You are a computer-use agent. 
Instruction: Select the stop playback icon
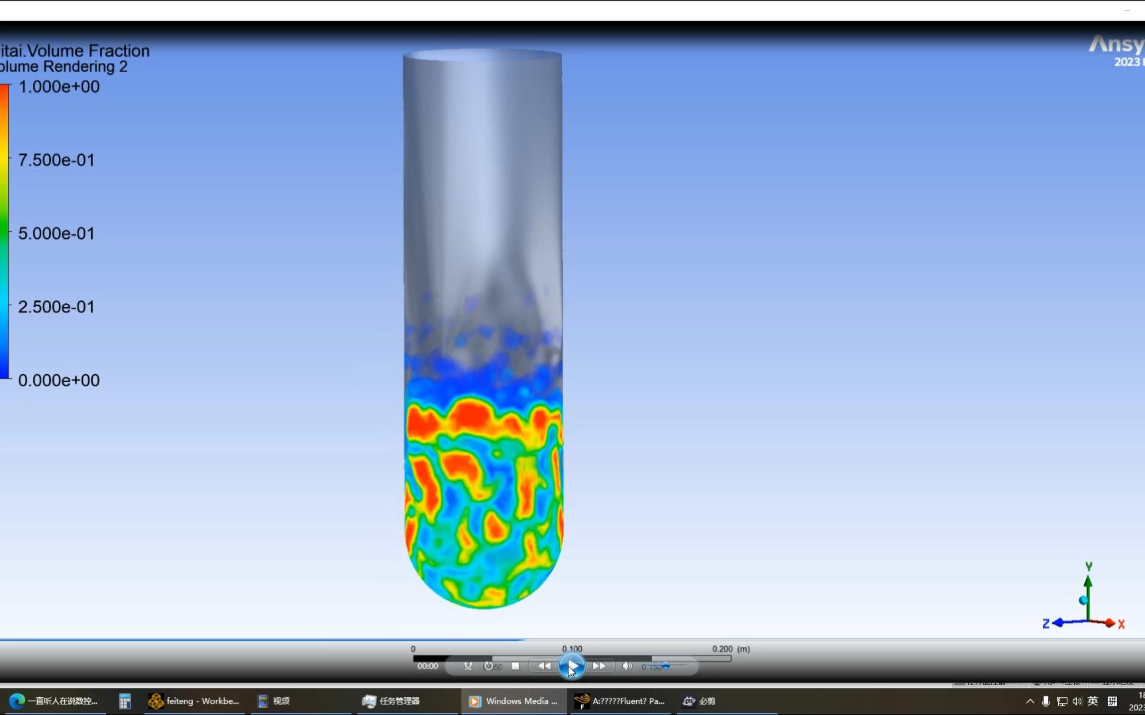click(516, 666)
